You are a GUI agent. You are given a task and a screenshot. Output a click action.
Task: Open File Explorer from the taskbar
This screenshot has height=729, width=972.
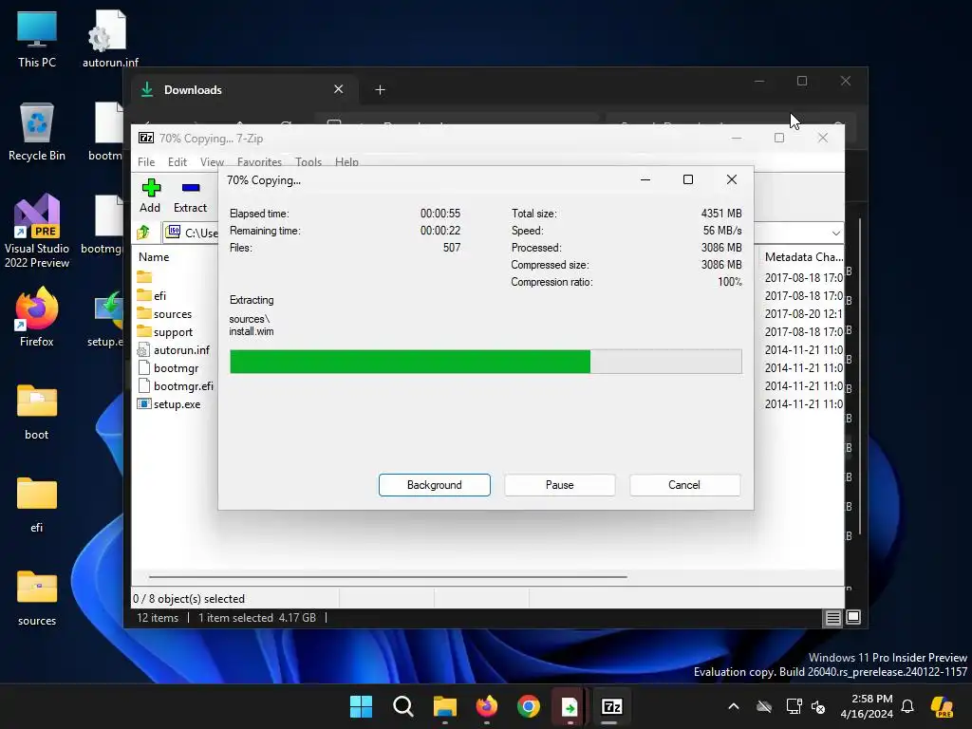[x=444, y=706]
